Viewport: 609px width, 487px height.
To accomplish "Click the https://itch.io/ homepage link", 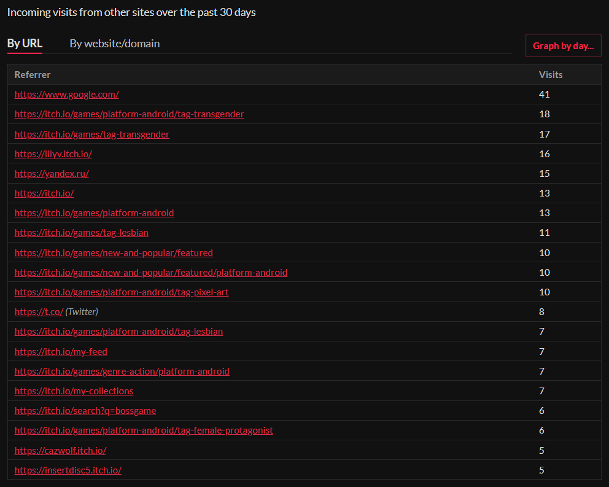I will (44, 193).
